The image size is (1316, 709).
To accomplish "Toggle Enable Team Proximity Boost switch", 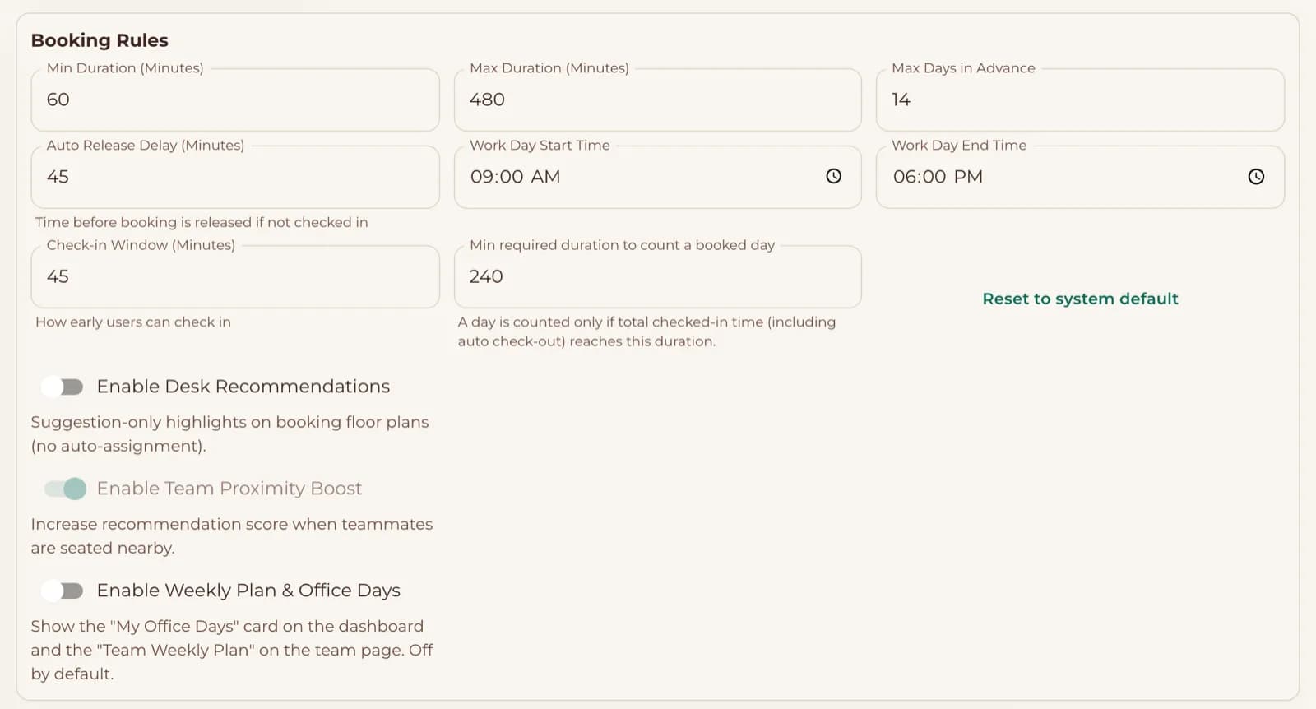I will (x=65, y=489).
